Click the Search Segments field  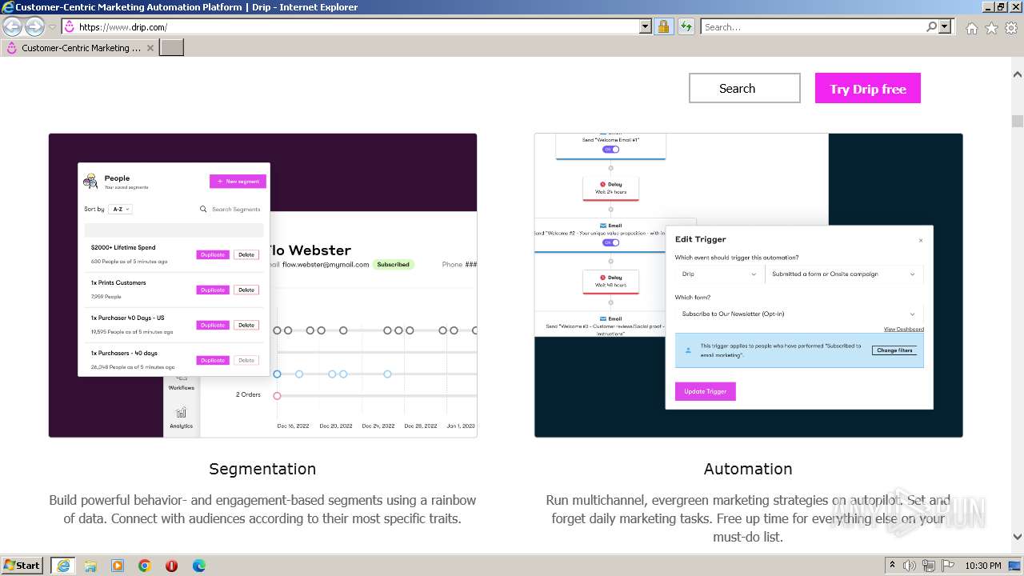(230, 209)
